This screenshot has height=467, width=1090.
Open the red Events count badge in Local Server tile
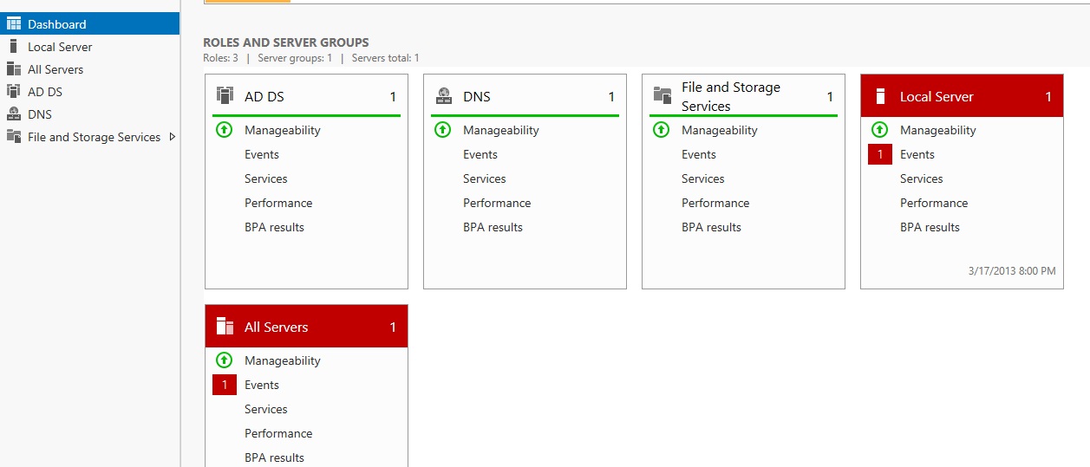[879, 154]
